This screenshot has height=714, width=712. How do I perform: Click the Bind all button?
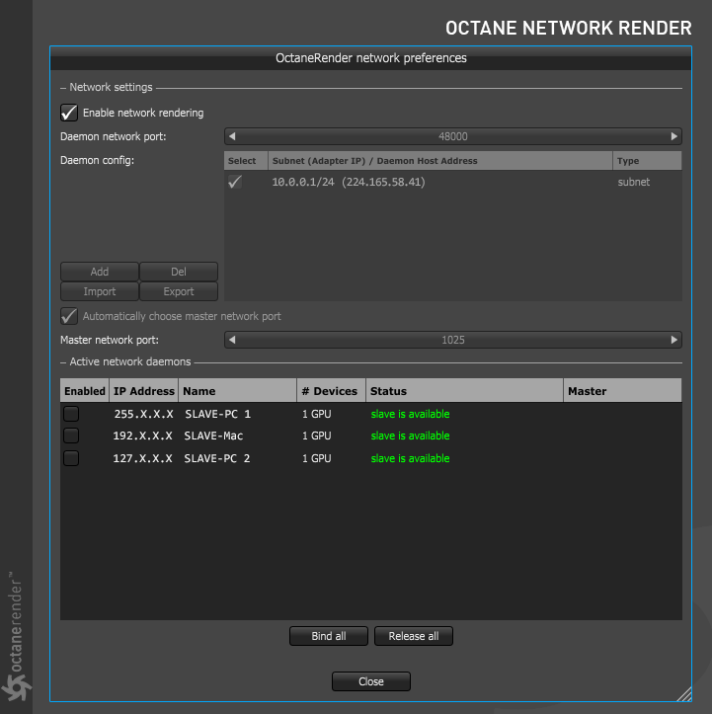[329, 636]
